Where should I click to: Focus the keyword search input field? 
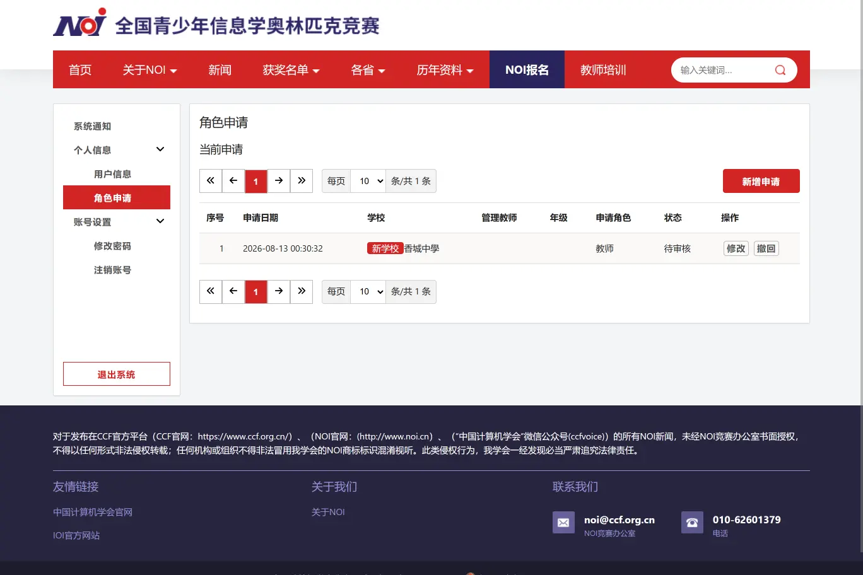click(722, 70)
